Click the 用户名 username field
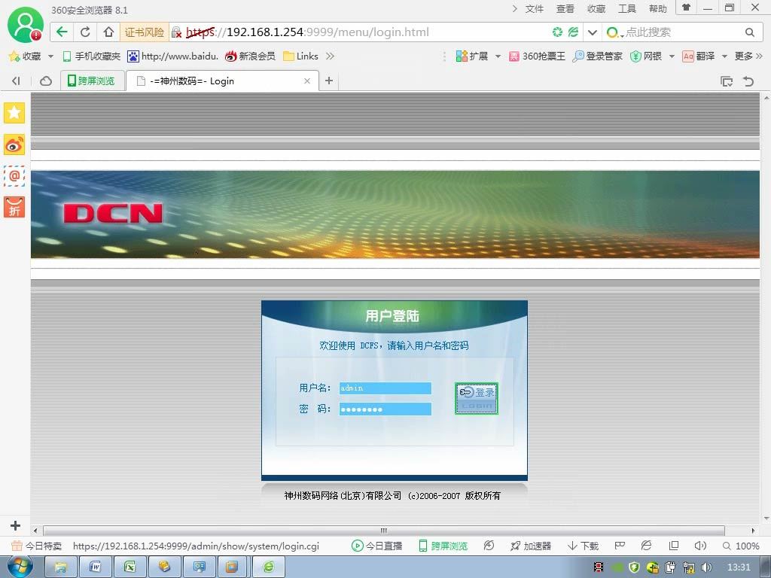Screen dimensions: 771x578 point(385,388)
